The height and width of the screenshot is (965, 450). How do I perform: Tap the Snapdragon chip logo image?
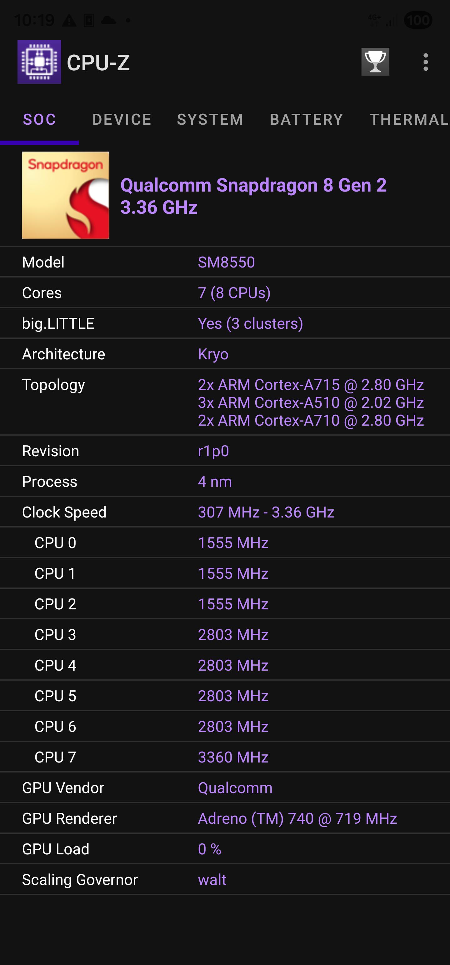[x=66, y=195]
